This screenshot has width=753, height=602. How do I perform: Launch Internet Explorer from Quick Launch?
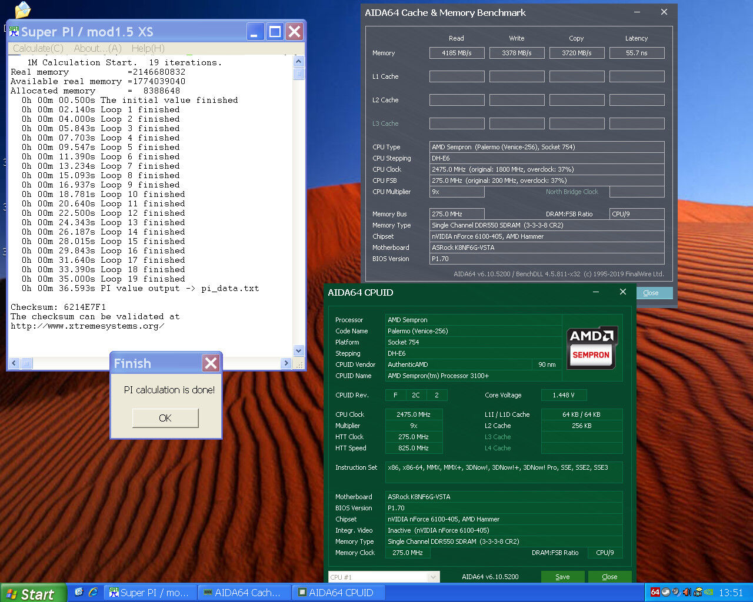pos(92,592)
